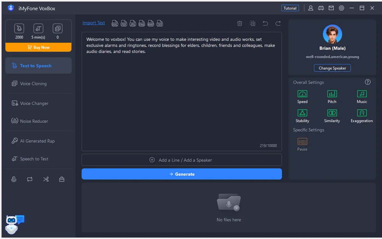Switch to the Voice Cloning tab

pyautogui.click(x=33, y=84)
